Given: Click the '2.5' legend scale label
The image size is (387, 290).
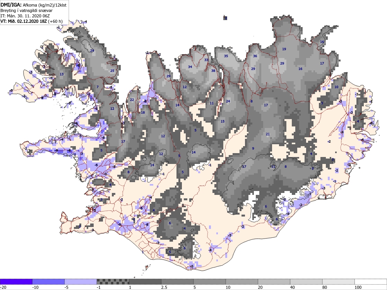Looking at the screenshot, I should (164, 287).
